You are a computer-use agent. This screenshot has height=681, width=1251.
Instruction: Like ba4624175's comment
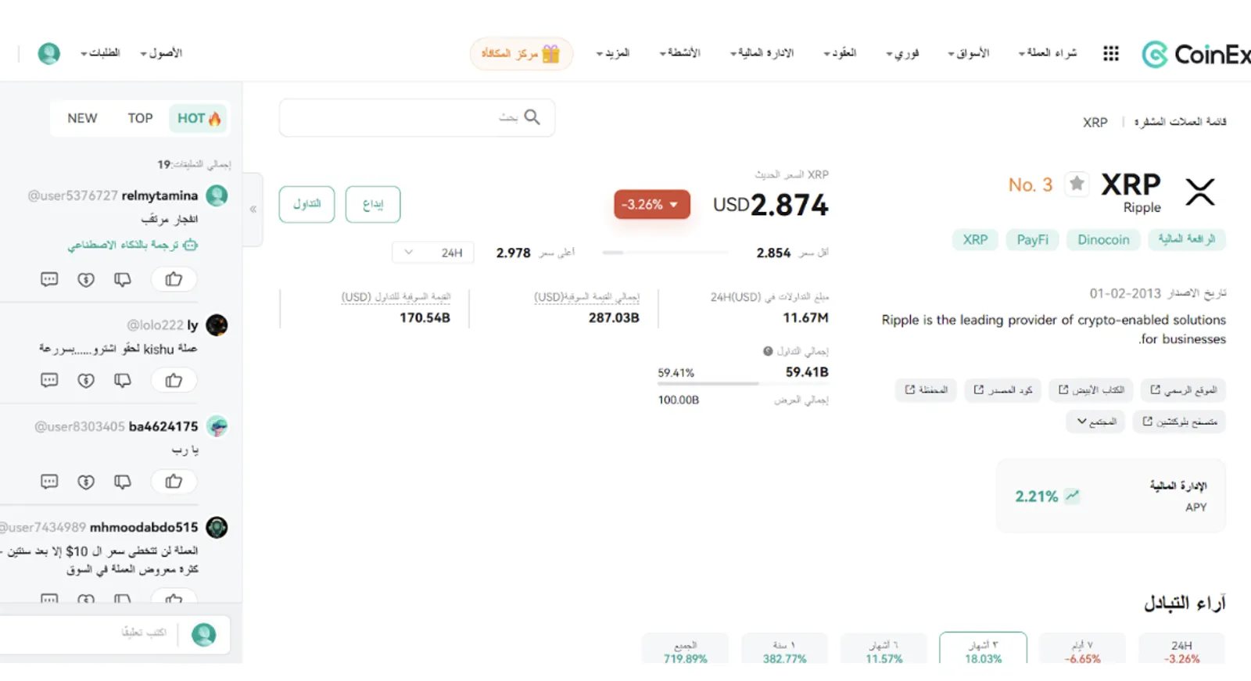coord(174,482)
